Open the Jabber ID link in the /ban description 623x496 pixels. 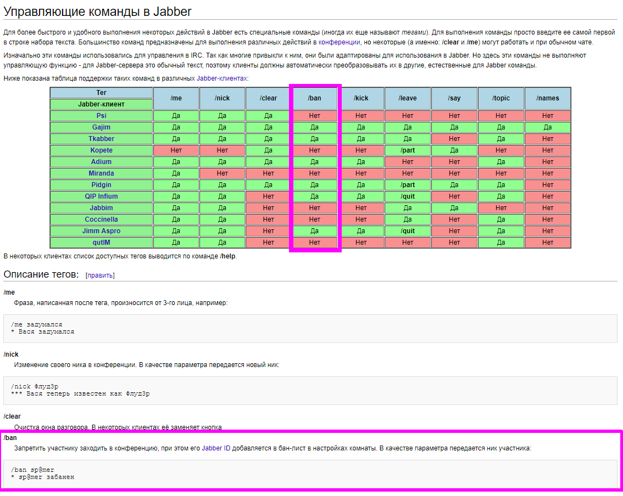click(x=216, y=448)
